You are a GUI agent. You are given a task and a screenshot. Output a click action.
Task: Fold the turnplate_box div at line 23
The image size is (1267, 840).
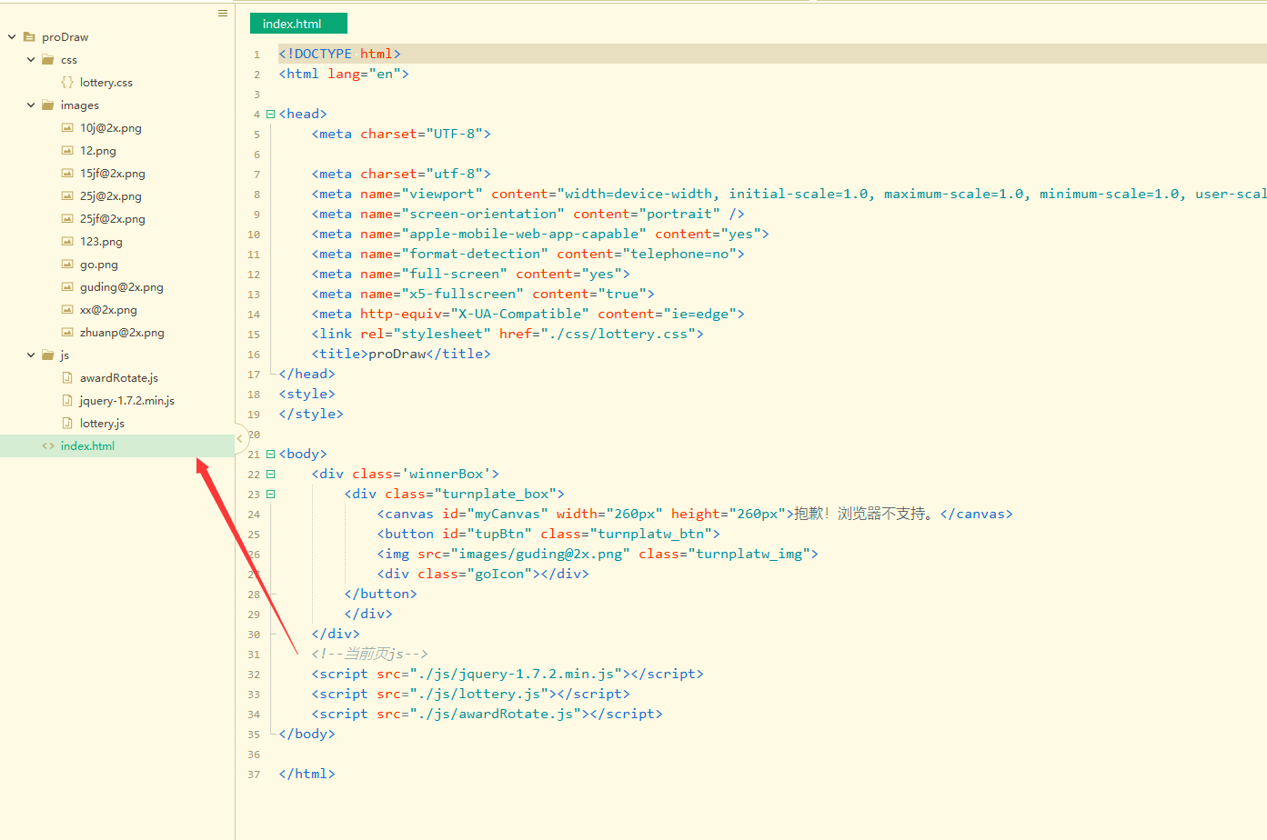[270, 495]
